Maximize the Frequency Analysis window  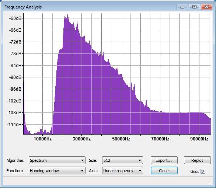click(x=194, y=7)
